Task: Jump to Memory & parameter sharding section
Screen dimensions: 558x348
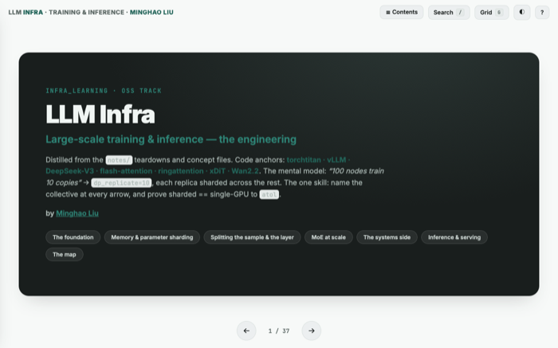Action: pos(152,237)
